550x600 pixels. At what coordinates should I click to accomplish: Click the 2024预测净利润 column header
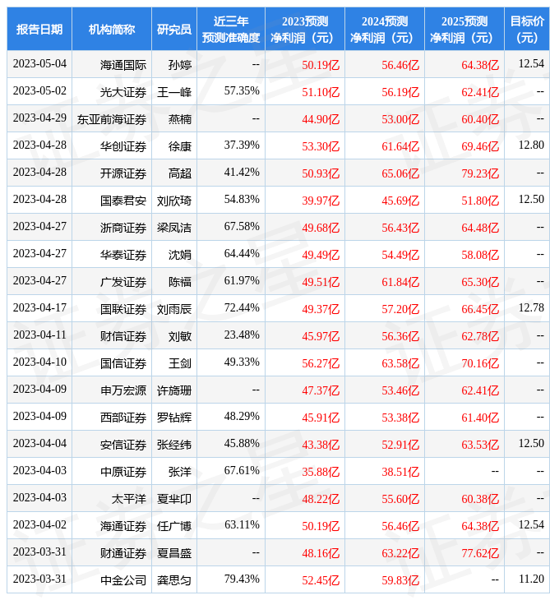385,29
